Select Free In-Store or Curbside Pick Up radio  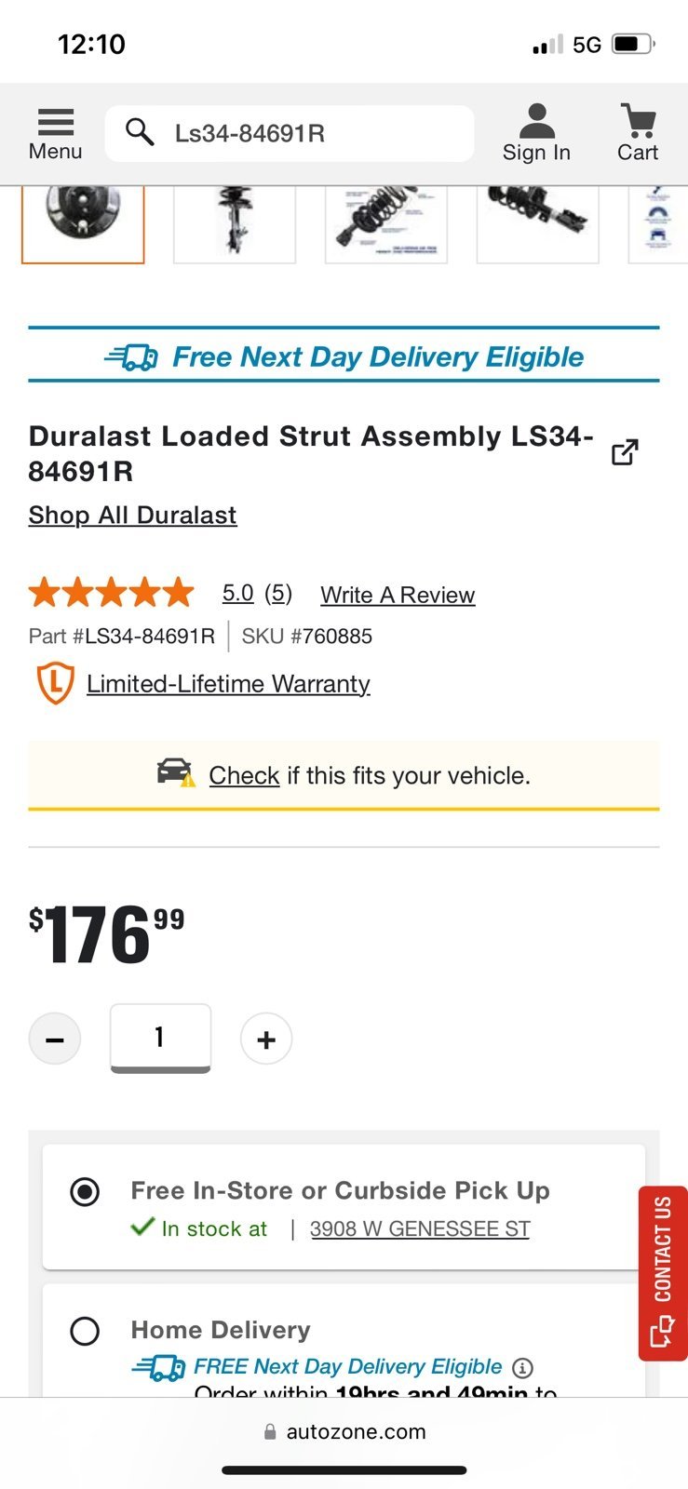[85, 1191]
